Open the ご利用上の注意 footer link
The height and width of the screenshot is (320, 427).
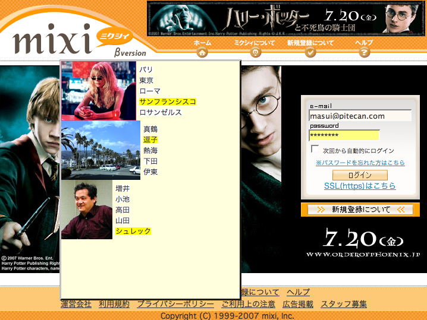248,304
